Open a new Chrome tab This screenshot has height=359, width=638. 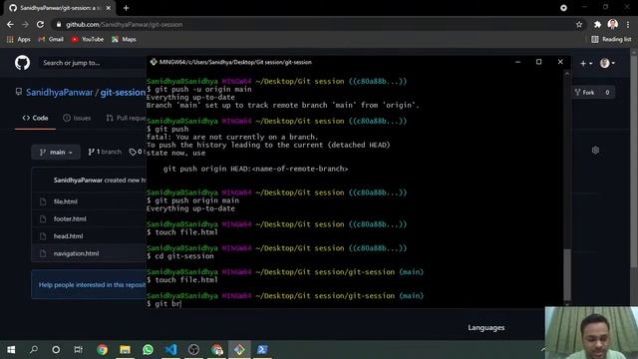click(127, 8)
